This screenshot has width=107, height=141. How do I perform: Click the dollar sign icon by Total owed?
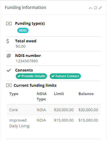click(8, 41)
